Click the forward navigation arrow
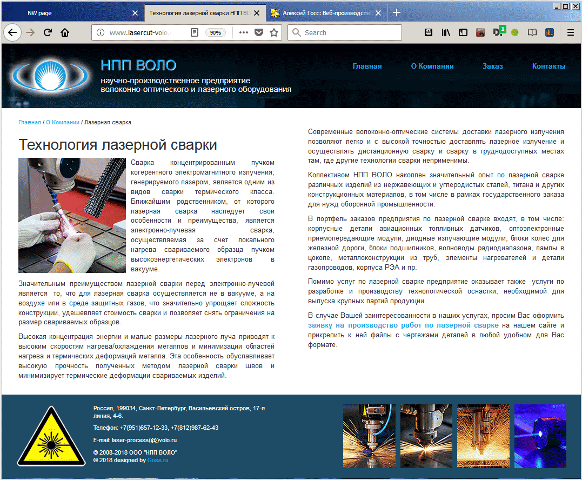 click(30, 32)
